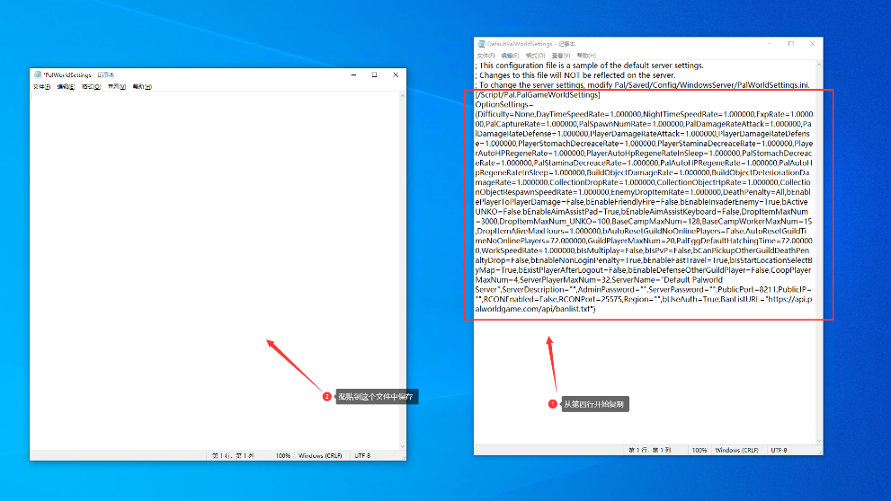Open 文件(F) menu in PalWorldSettings Notepad window

click(x=41, y=87)
